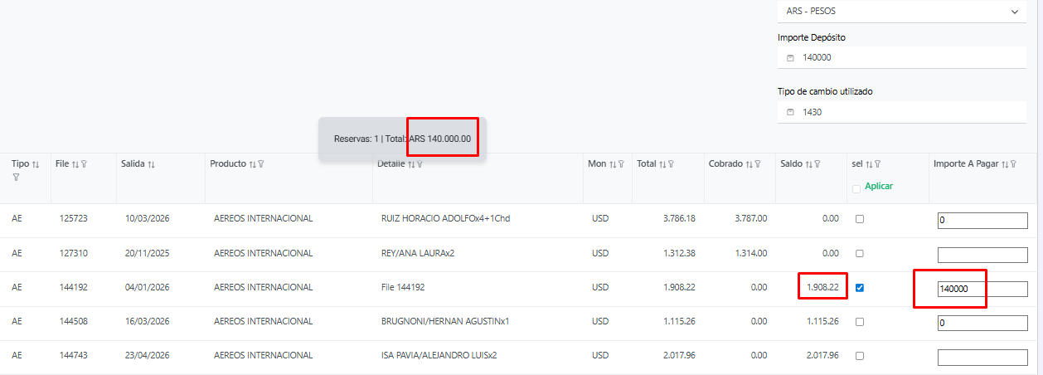
Task: Click the Importe Depósito input field
Action: [x=908, y=57]
